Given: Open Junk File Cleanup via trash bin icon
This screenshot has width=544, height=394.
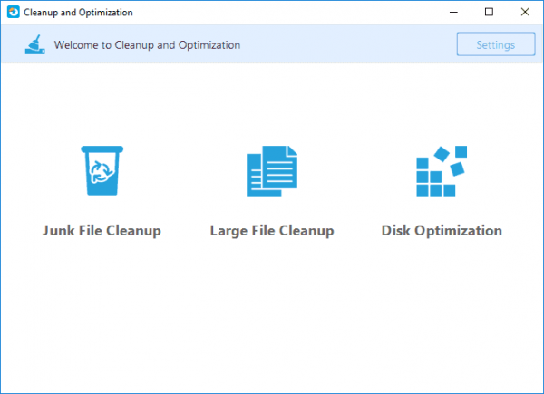Looking at the screenshot, I should click(x=102, y=171).
